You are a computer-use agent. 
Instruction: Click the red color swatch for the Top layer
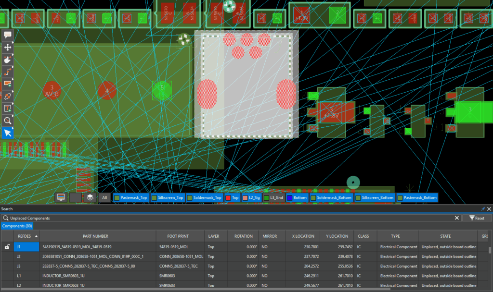pyautogui.click(x=227, y=197)
